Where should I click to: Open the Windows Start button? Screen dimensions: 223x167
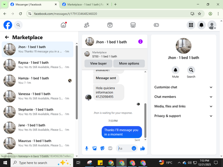(5, 163)
